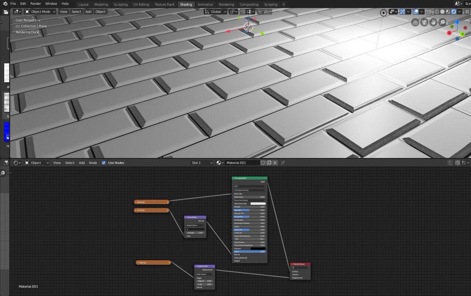Expand the overlays options dropdown arrow

[421, 12]
